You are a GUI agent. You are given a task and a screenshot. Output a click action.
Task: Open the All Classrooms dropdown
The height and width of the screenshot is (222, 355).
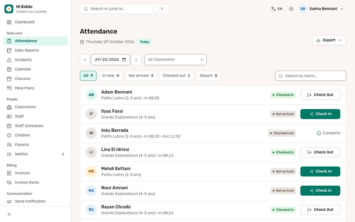(x=176, y=60)
